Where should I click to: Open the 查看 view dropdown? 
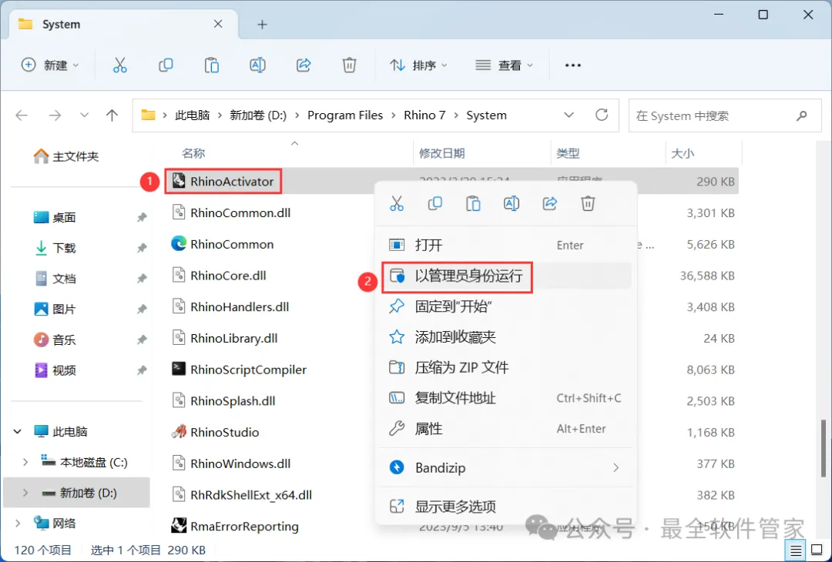[504, 65]
